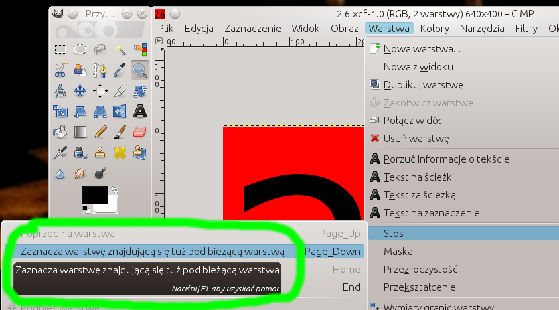Open the Kolory menu

click(x=435, y=29)
